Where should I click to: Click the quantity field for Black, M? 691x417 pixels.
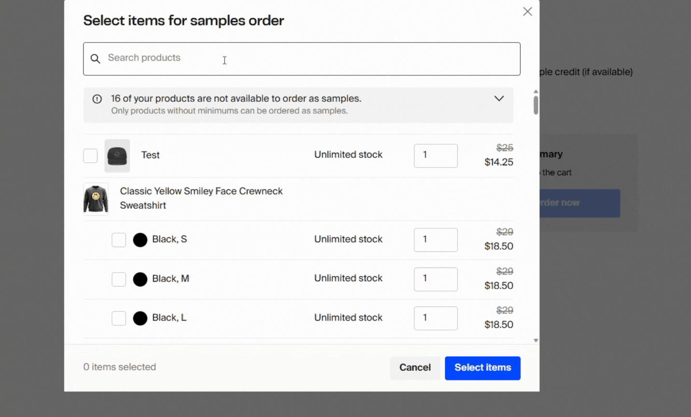(436, 279)
